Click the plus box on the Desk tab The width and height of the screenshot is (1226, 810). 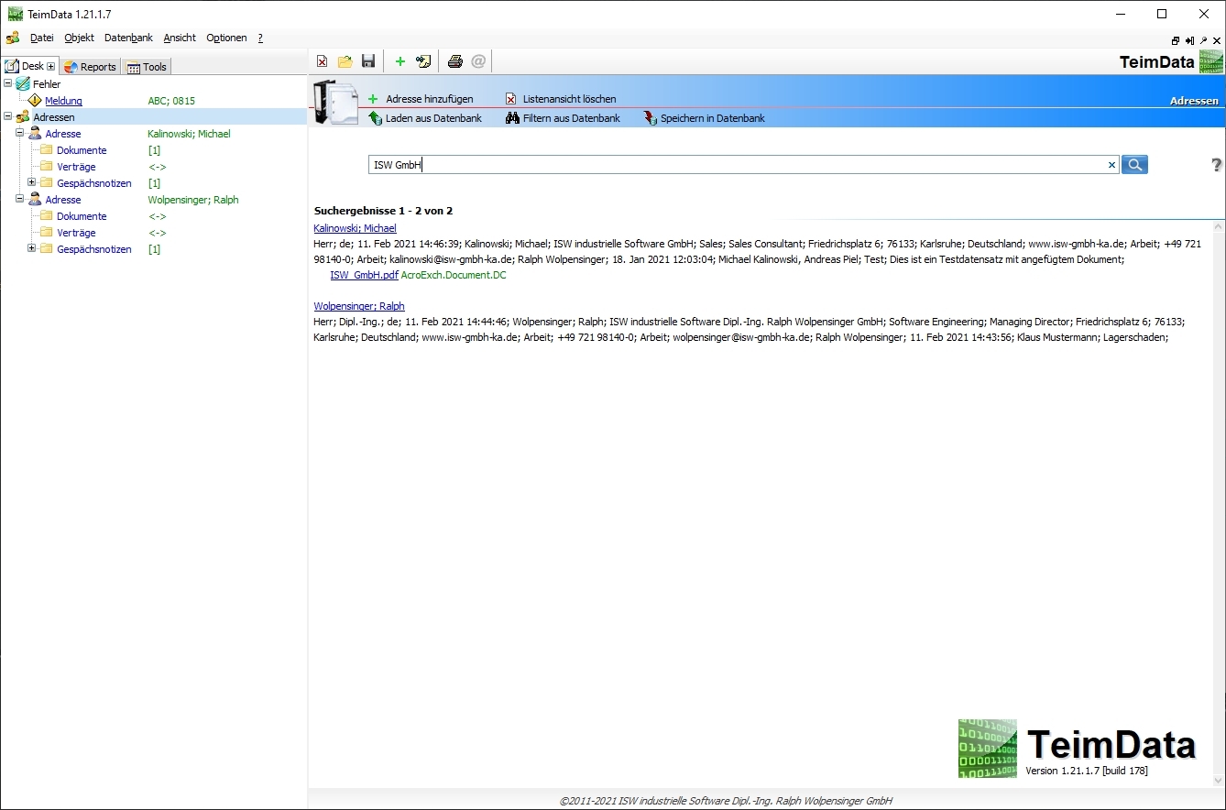click(51, 67)
